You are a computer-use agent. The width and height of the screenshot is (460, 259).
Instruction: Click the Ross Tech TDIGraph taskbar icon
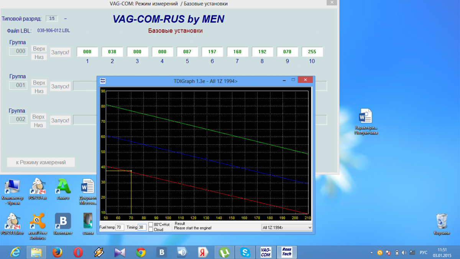click(287, 252)
